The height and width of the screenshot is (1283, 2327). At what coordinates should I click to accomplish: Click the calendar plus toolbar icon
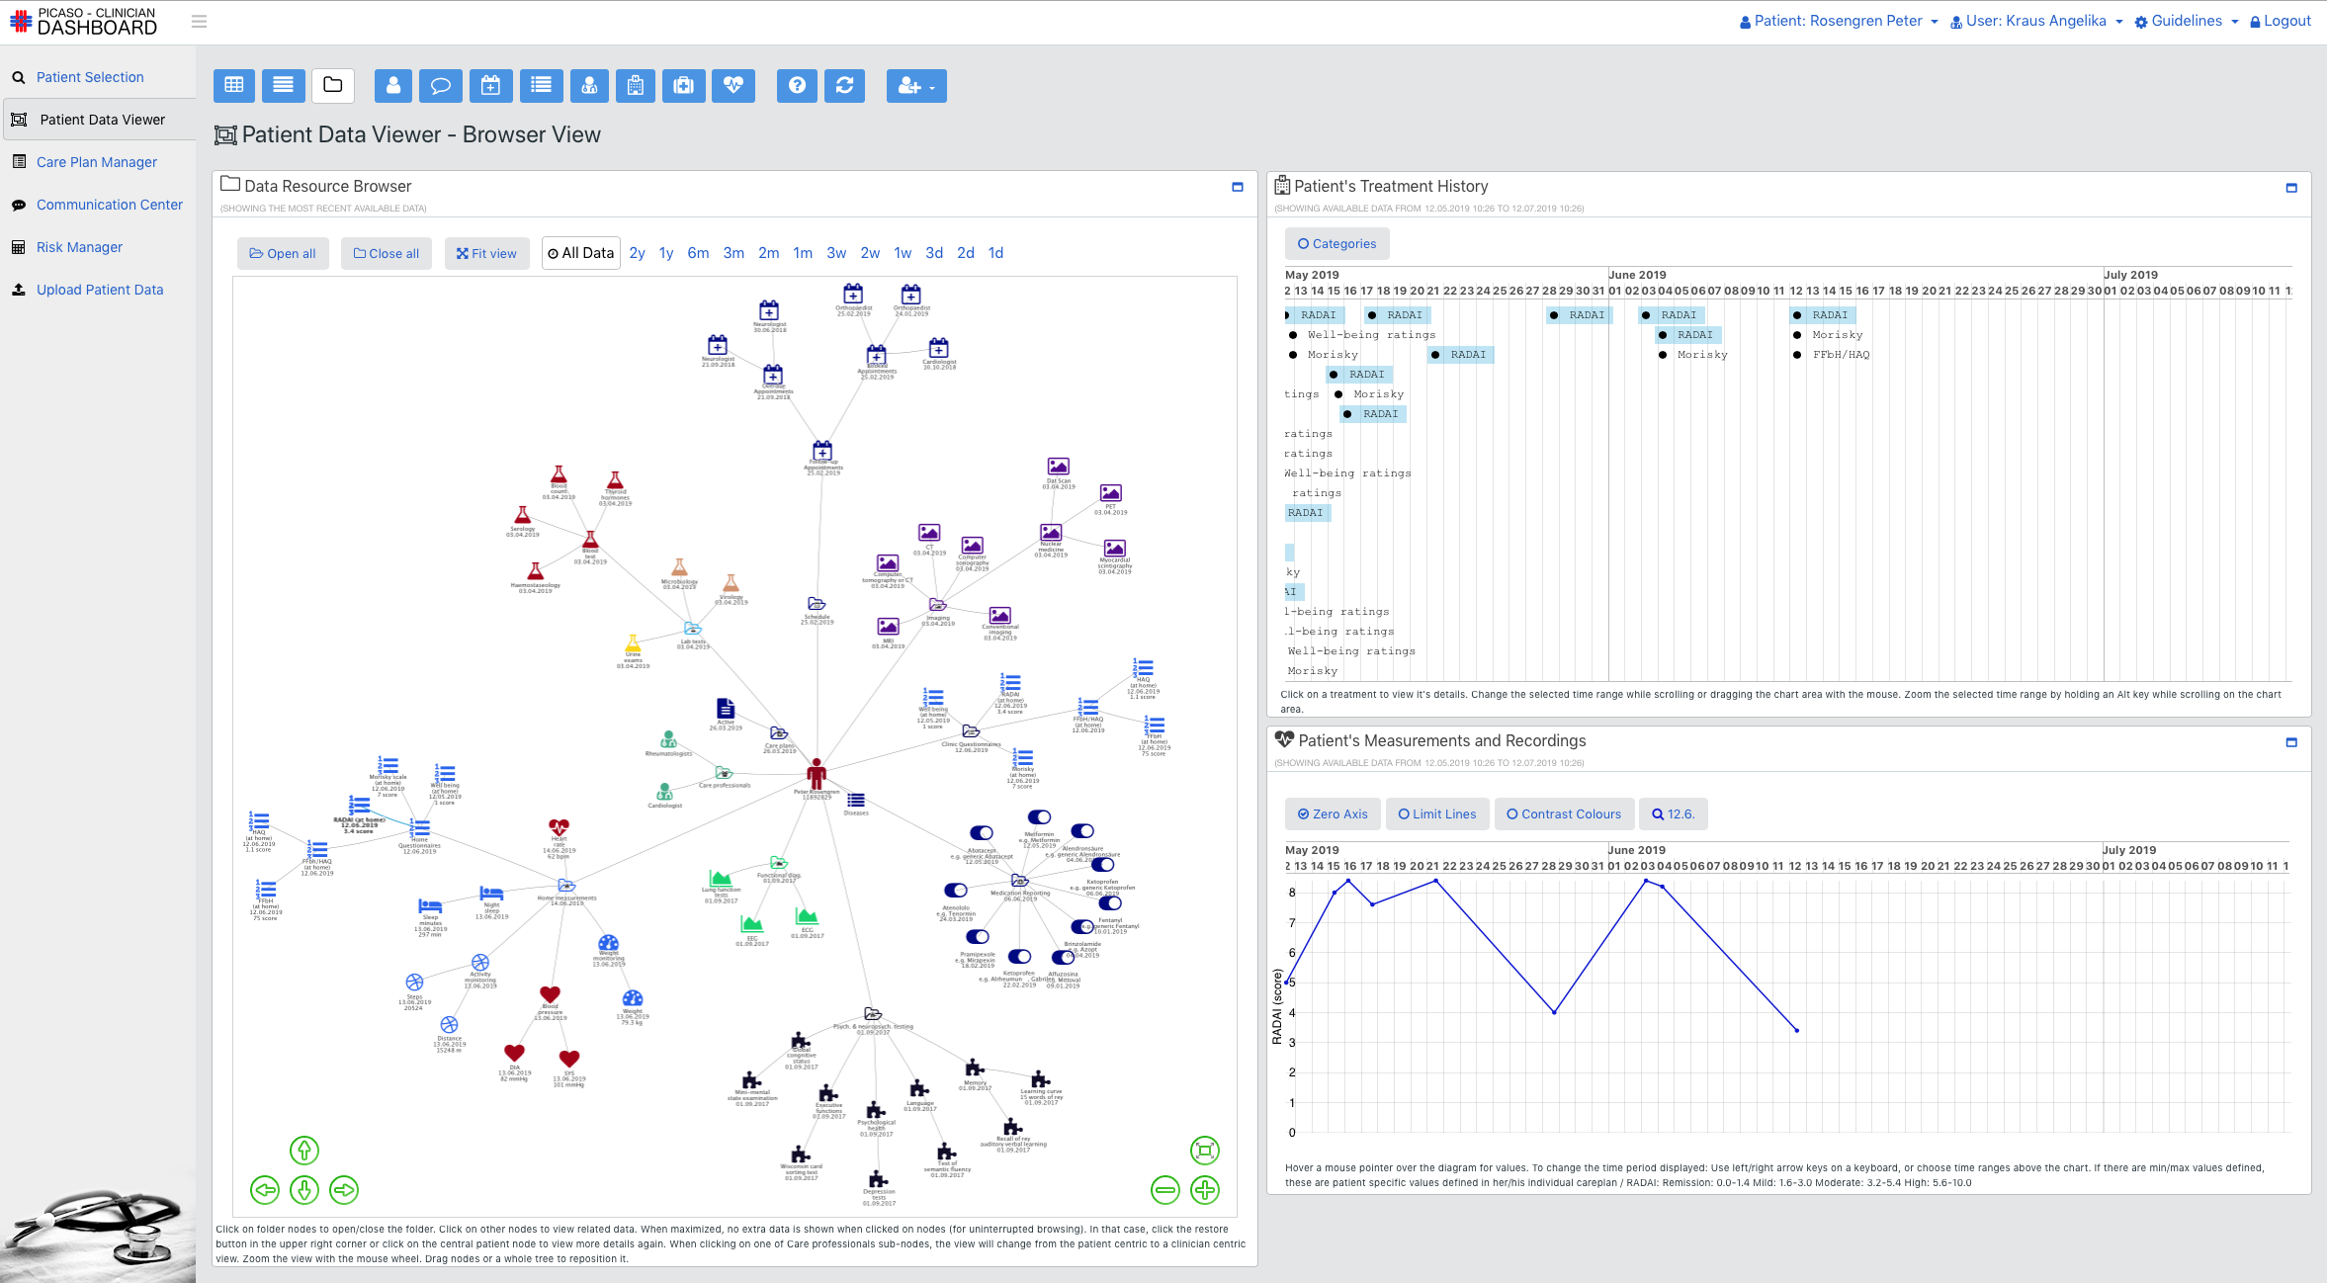(x=490, y=86)
